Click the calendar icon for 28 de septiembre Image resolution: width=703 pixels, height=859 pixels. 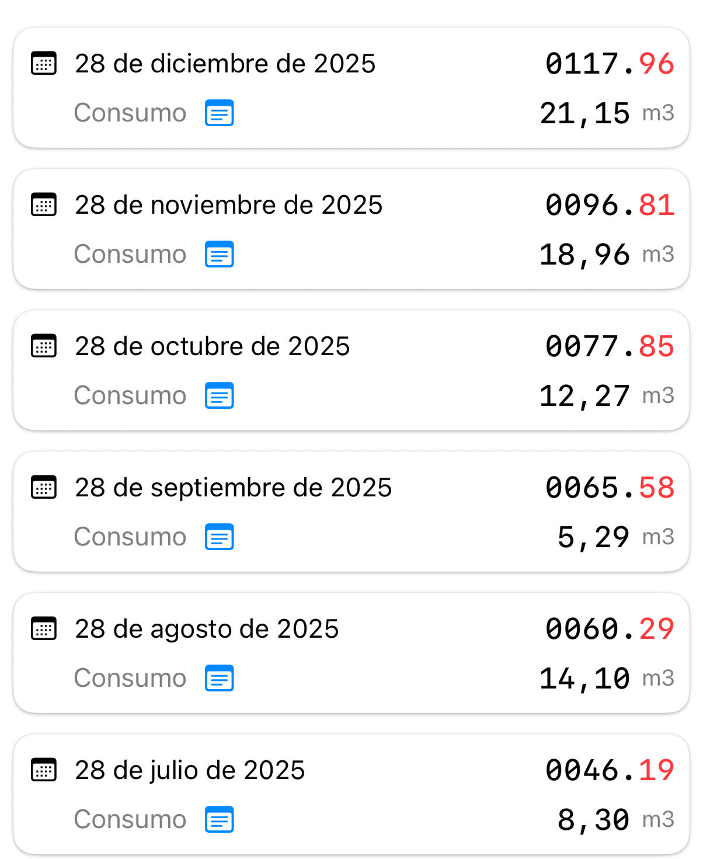pos(44,488)
